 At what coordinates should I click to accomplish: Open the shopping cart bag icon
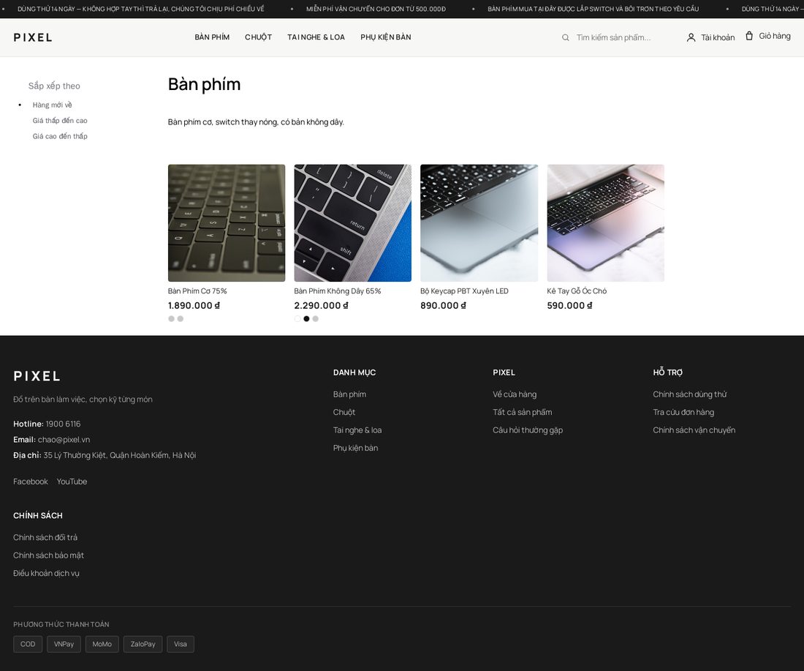(x=749, y=36)
